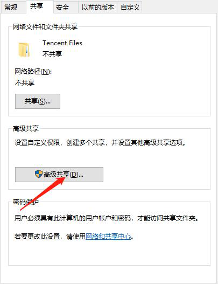Image resolution: width=218 pixels, height=284 pixels.
Task: Click the 设置自定义权限 description text
Action: click(x=100, y=143)
